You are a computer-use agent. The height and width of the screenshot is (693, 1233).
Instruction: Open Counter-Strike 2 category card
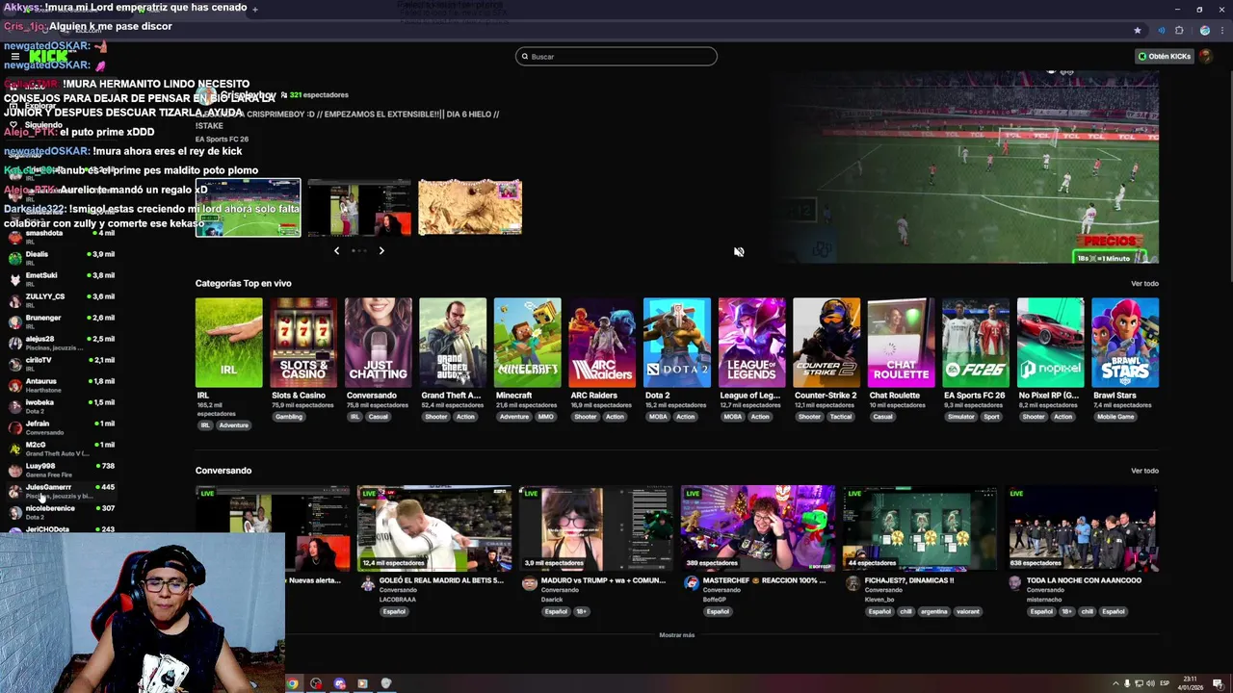tap(826, 343)
